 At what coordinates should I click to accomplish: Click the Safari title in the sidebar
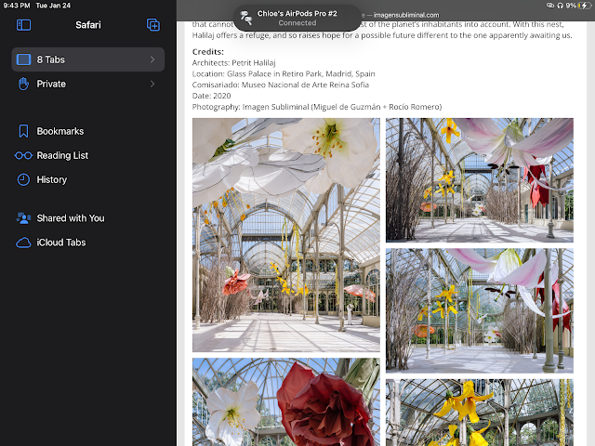(88, 25)
